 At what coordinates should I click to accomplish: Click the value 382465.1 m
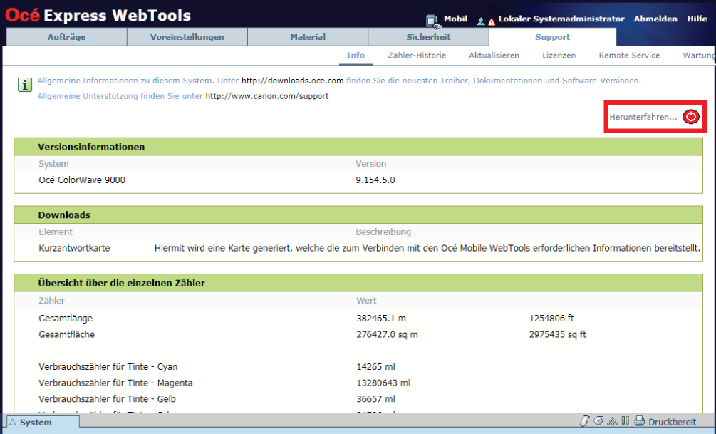coord(381,318)
